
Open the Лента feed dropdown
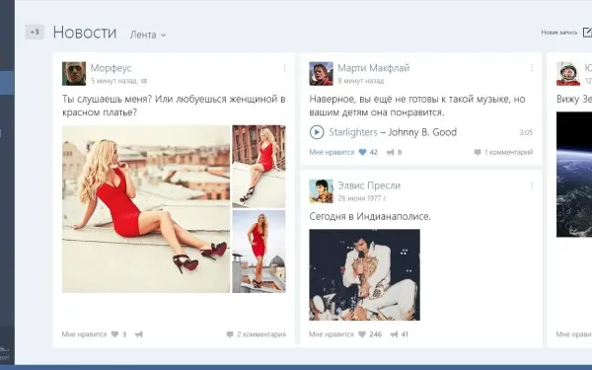point(148,35)
